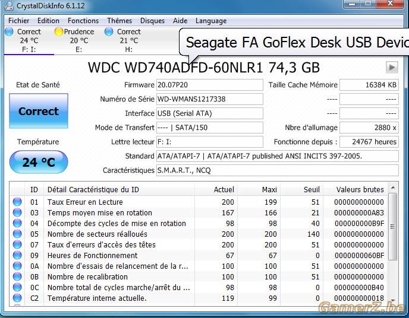Screen dimensions: 409x318
Task: Click the status orb for attribute C2
Action: (x=17, y=298)
